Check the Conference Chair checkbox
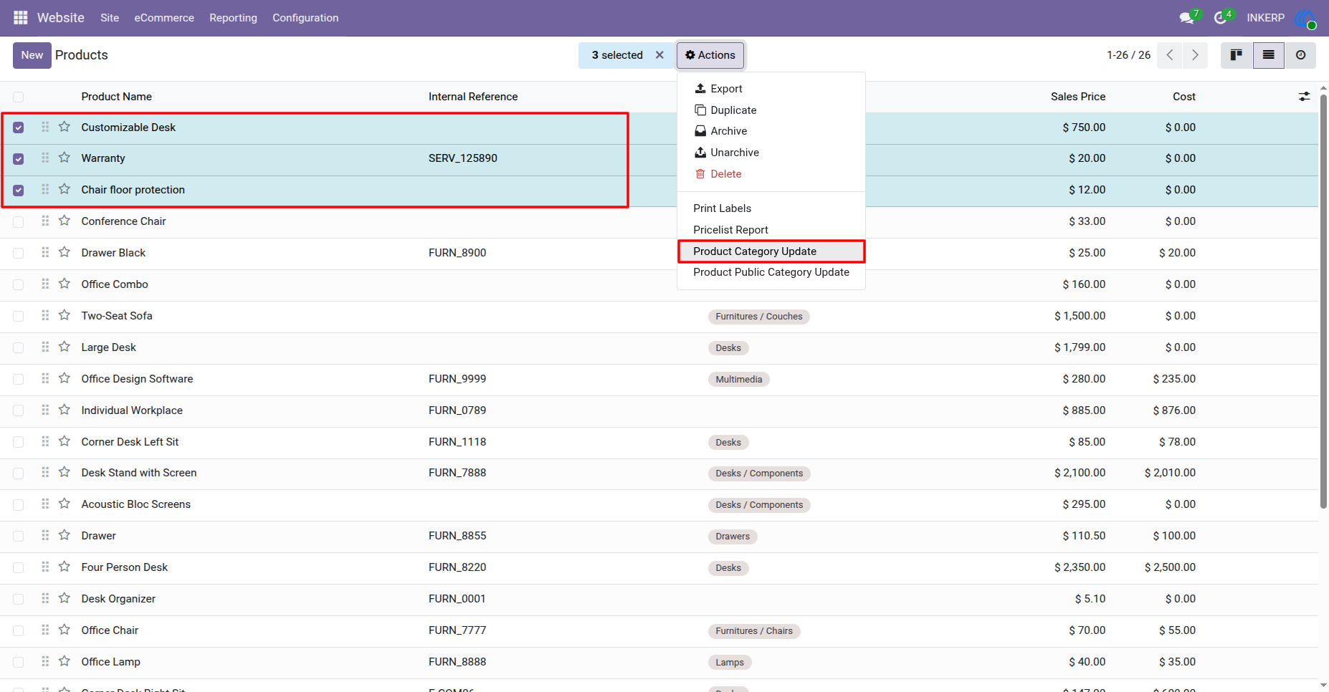Viewport: 1329px width, 692px height. pyautogui.click(x=19, y=222)
